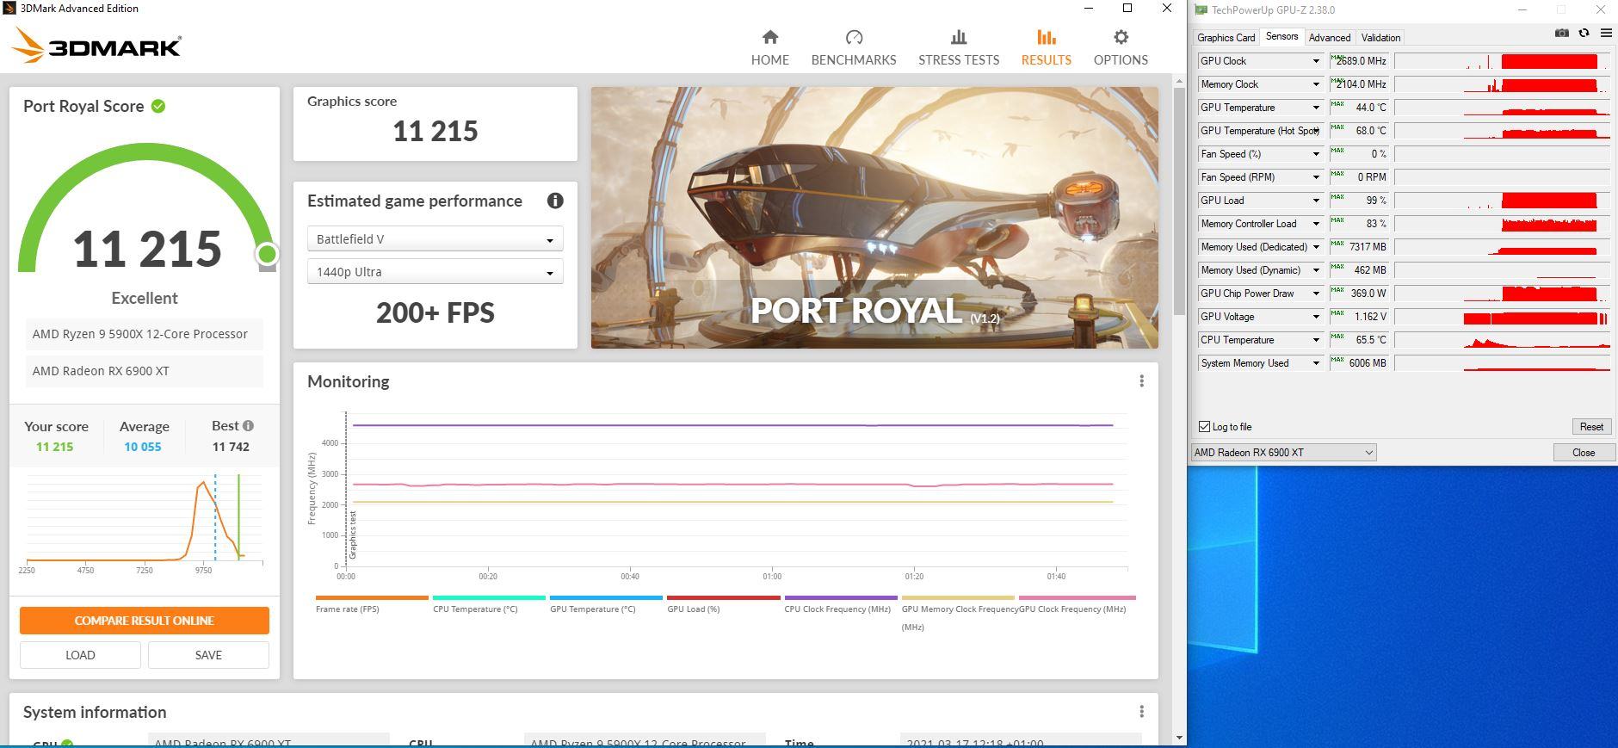Screen dimensions: 1618x748
Task: Click the LOAD button
Action: (80, 655)
